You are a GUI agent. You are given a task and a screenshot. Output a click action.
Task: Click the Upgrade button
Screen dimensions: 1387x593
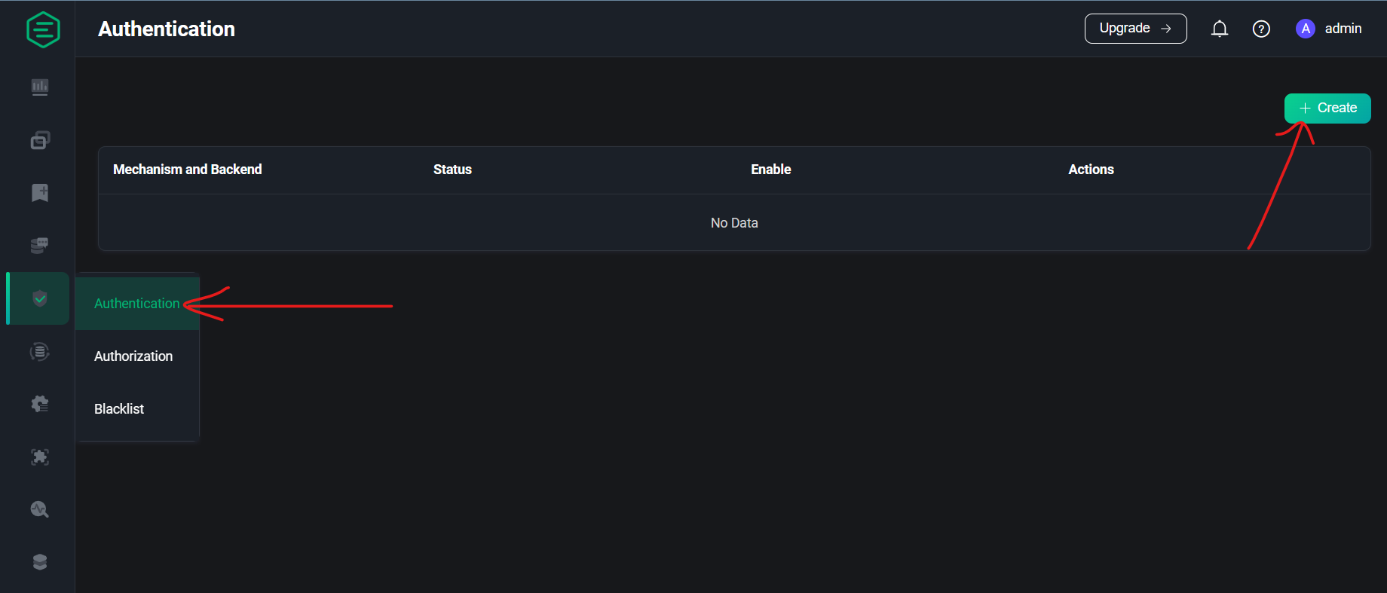[1135, 29]
